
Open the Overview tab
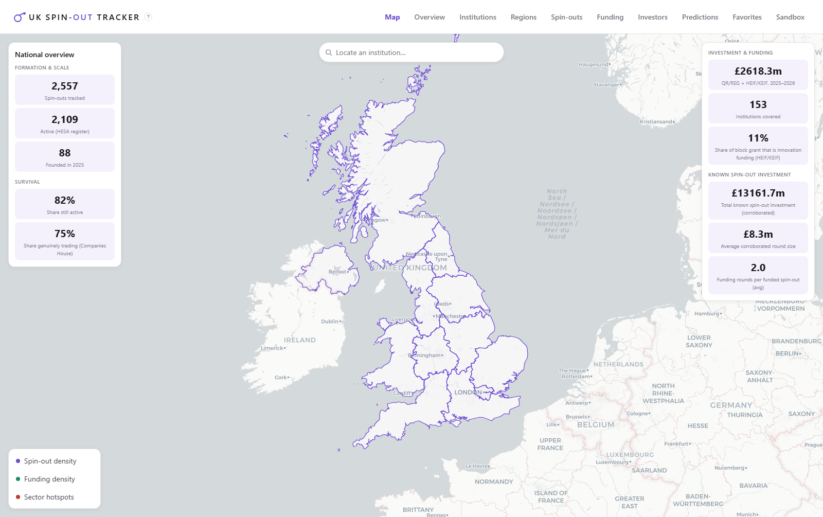tap(430, 17)
